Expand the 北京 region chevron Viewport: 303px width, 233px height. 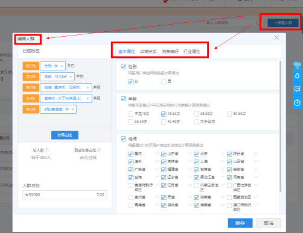[223, 154]
